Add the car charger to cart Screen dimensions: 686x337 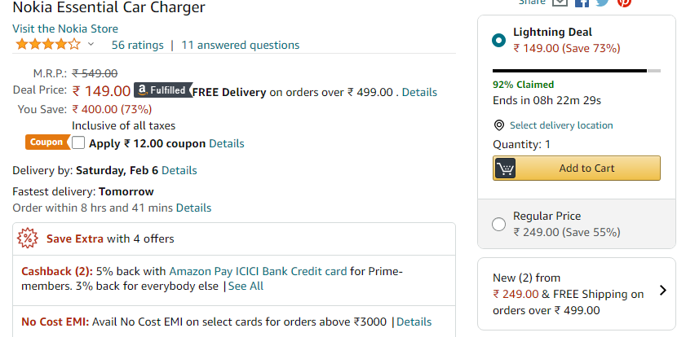coord(577,168)
